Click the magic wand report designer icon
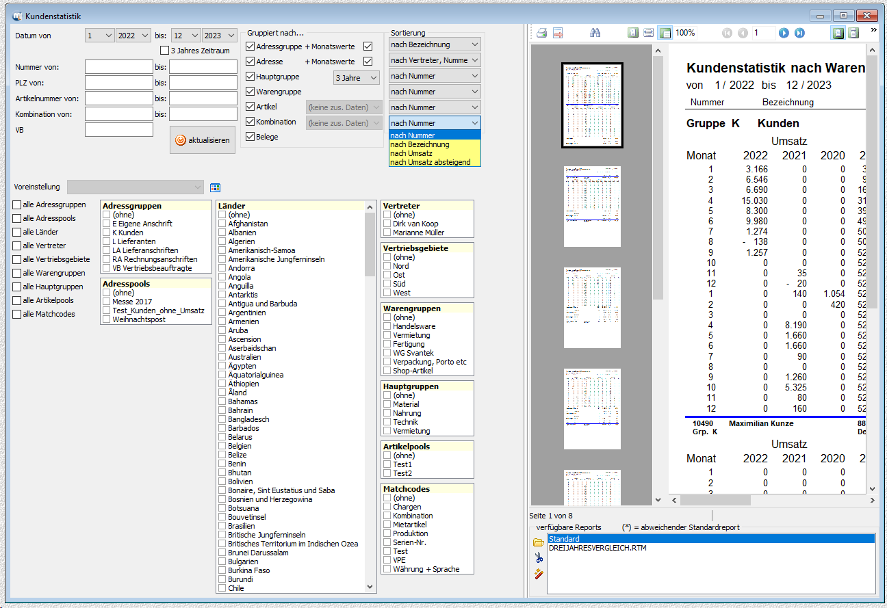Screen dimensions: 887x608 click(539, 574)
